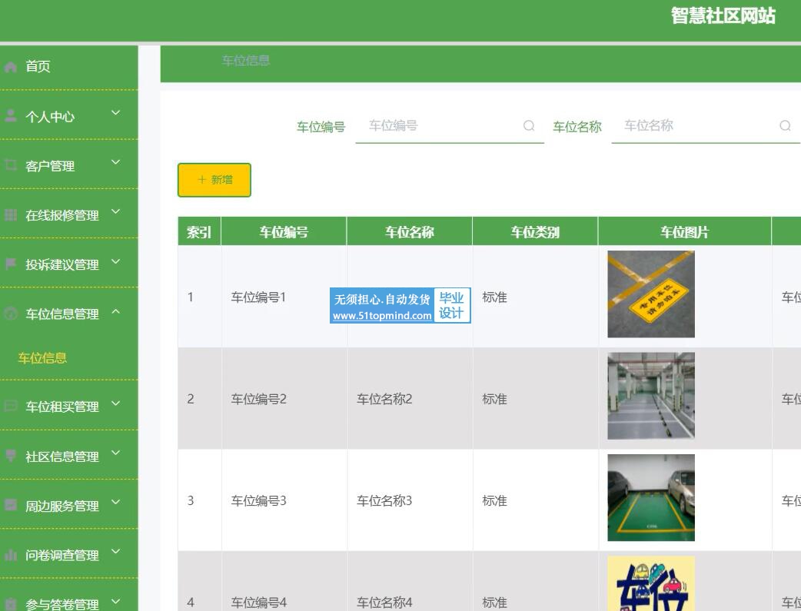Viewport: 801px width, 611px height.
Task: Expand the 问卷调查管理 menu chevron
Action: (116, 552)
